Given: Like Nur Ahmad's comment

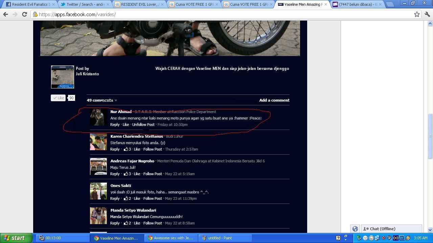Looking at the screenshot, I should coord(126,125).
